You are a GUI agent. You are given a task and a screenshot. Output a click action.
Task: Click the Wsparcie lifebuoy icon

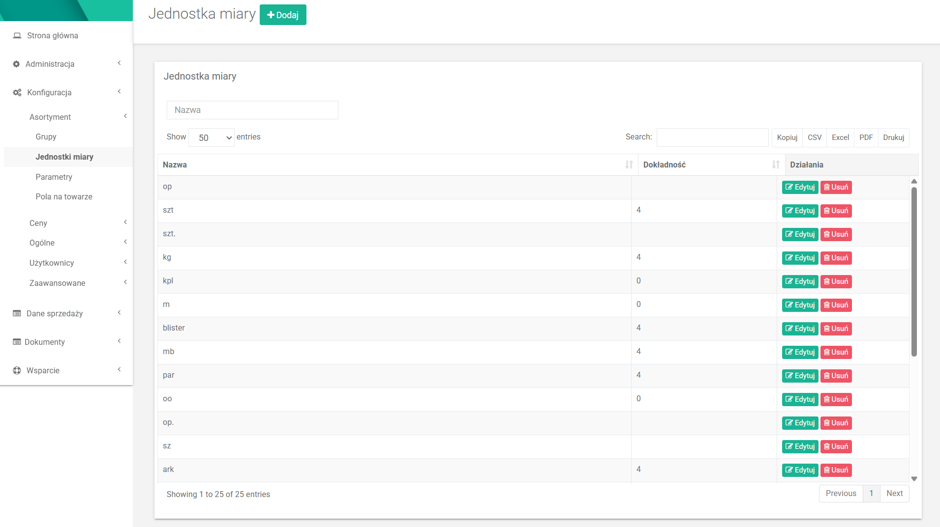pyautogui.click(x=17, y=370)
